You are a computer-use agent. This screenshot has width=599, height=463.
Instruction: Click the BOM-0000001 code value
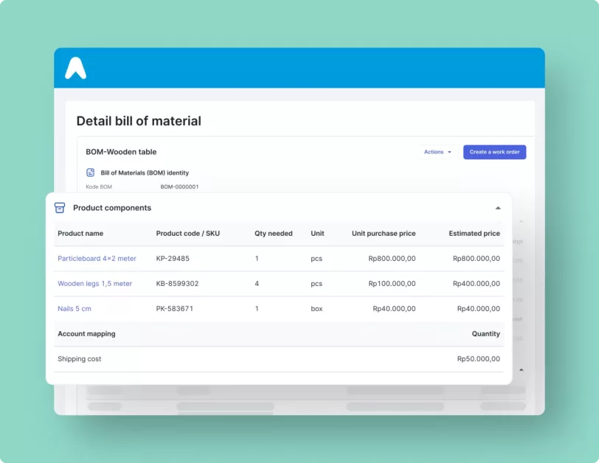[179, 187]
